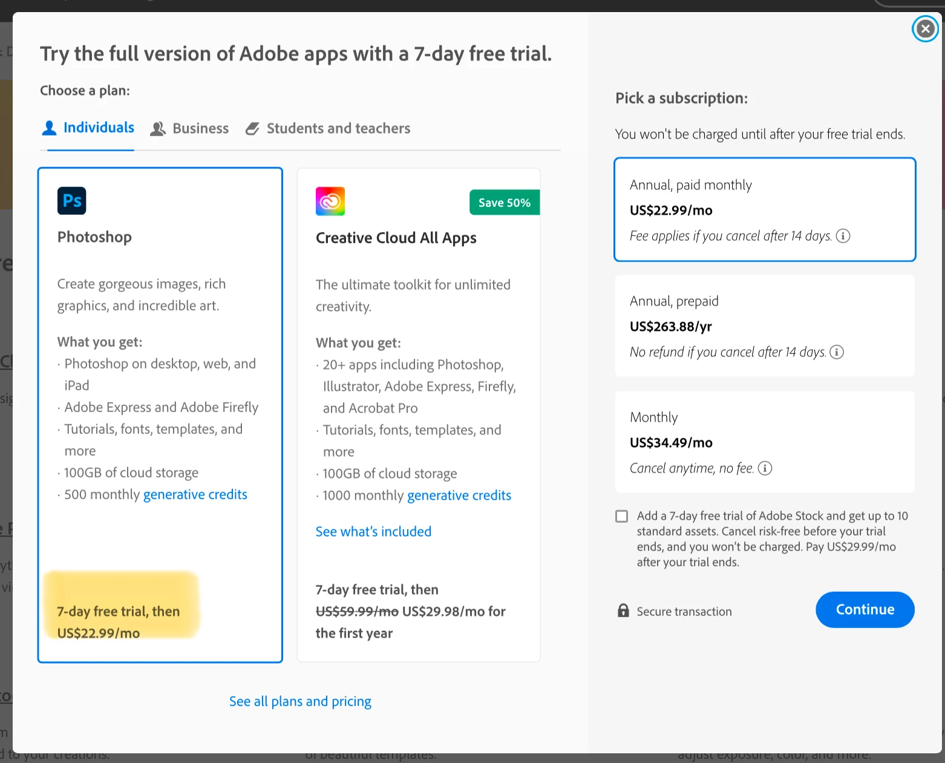Click the Save 50% badge
This screenshot has height=763, width=945.
pos(504,203)
